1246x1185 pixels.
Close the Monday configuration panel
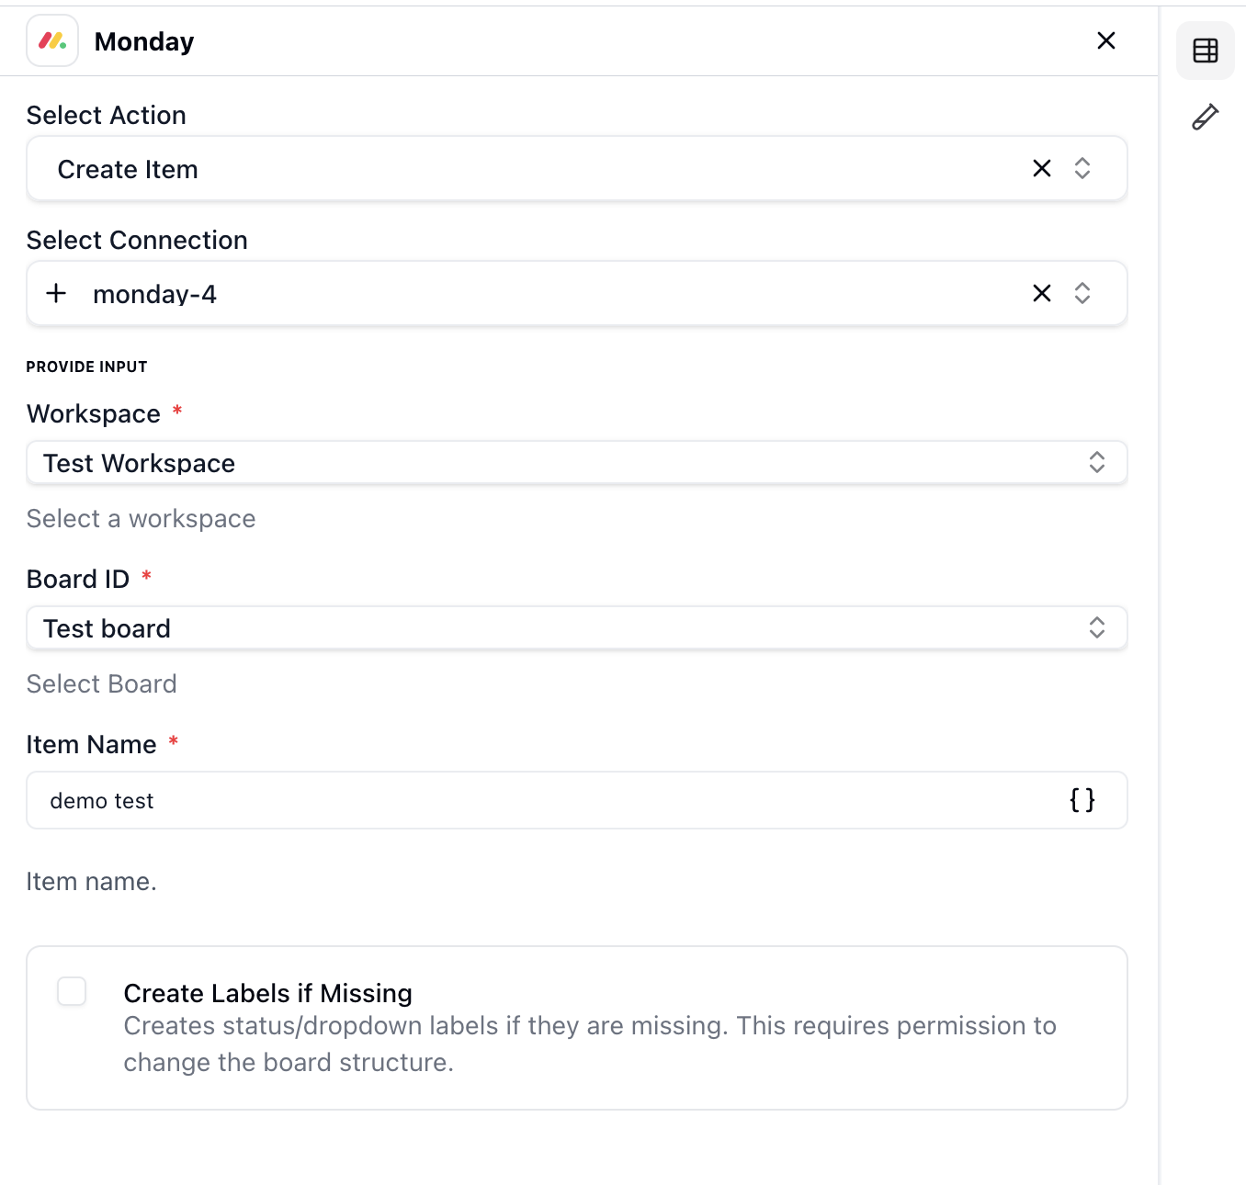click(1105, 40)
